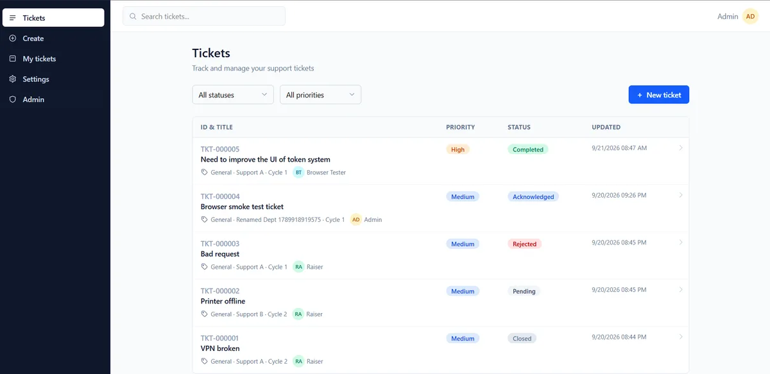This screenshot has height=374, width=770.
Task: Open TKT-000004 via its right chevron
Action: [x=681, y=195]
